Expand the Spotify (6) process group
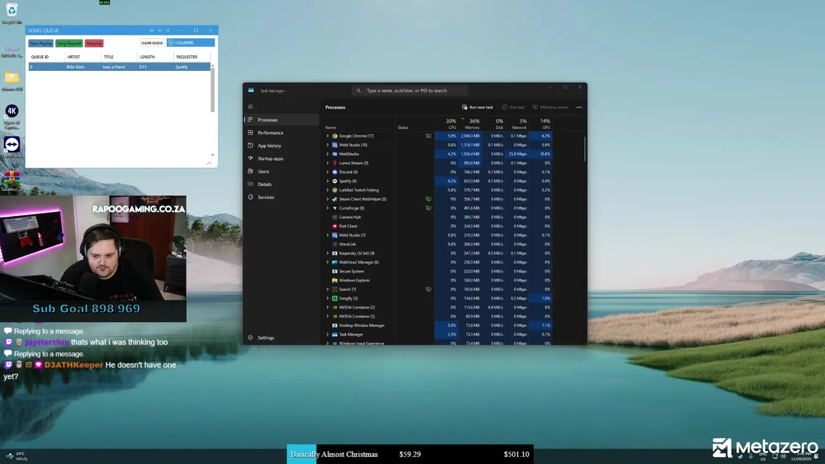Viewport: 825px width, 464px height. pos(327,181)
